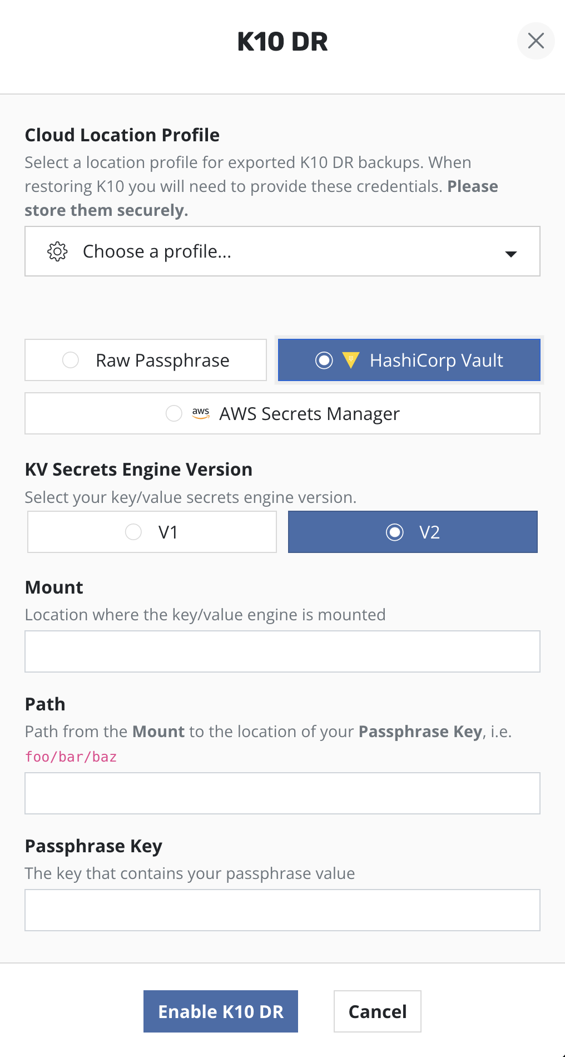This screenshot has width=565, height=1057.
Task: Select the Raw Passphrase radio button
Action: click(x=71, y=360)
